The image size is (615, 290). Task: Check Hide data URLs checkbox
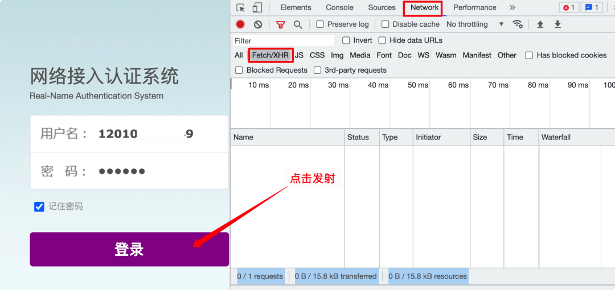click(382, 40)
